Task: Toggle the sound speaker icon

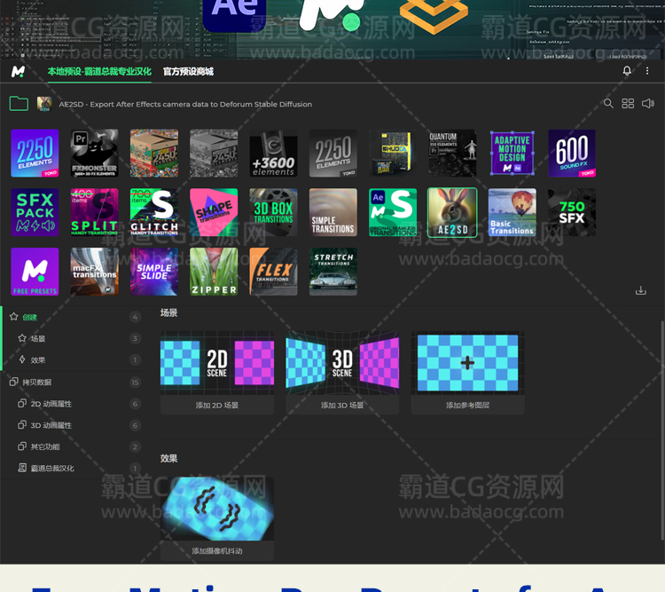Action: tap(647, 103)
